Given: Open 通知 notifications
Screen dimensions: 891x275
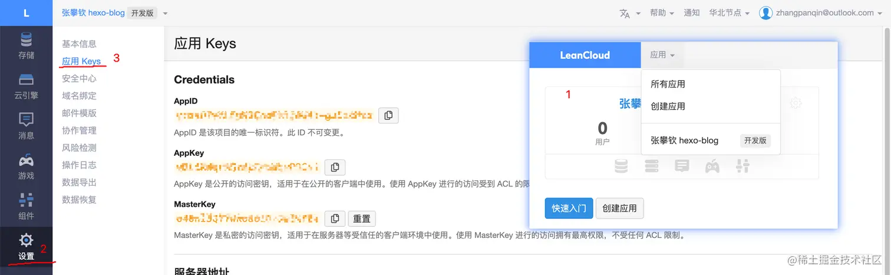Looking at the screenshot, I should 692,13.
